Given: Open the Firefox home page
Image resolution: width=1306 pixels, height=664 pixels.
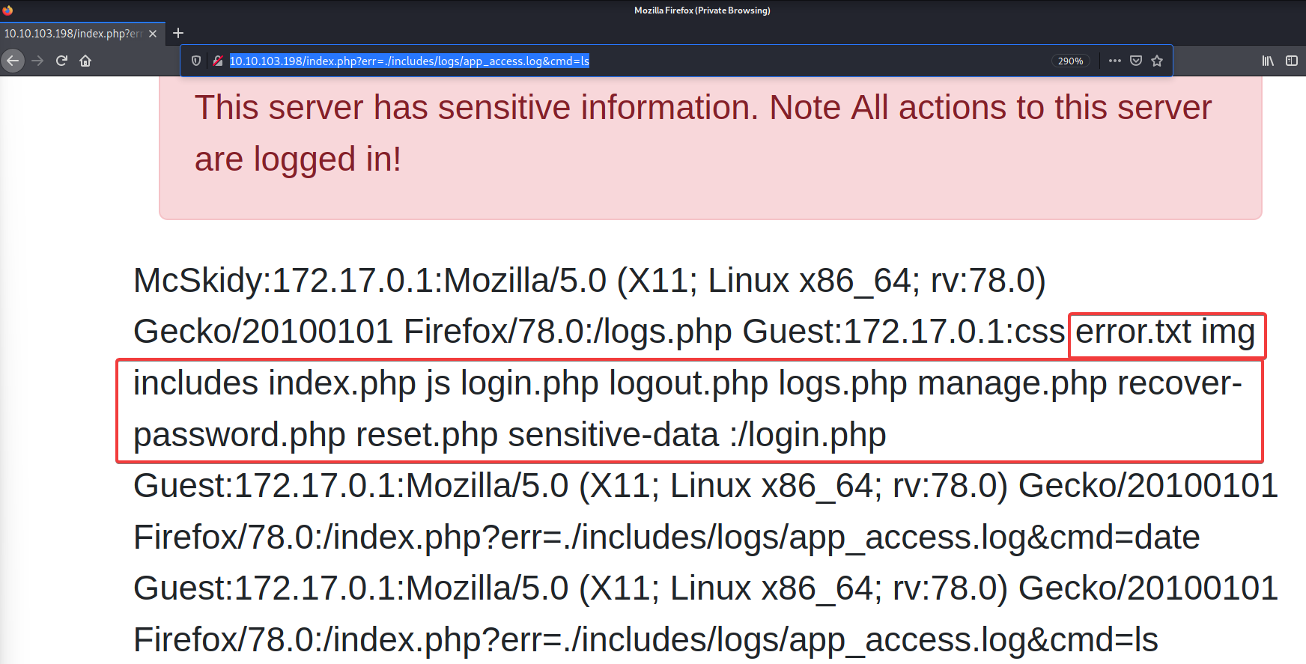Looking at the screenshot, I should (x=85, y=61).
